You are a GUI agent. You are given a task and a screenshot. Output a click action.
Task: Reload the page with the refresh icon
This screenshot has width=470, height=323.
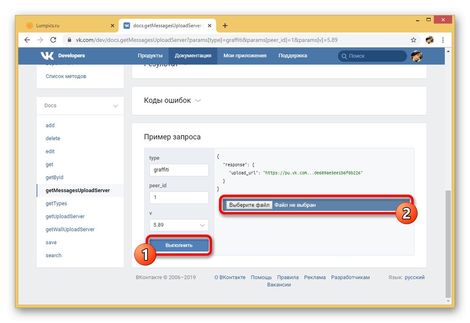click(53, 40)
